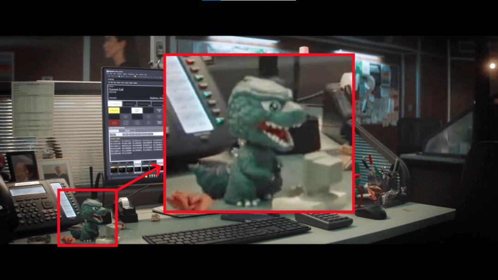498x280 pixels.
Task: Click the enlarged Godzilla figurine inset image
Action: [259, 133]
